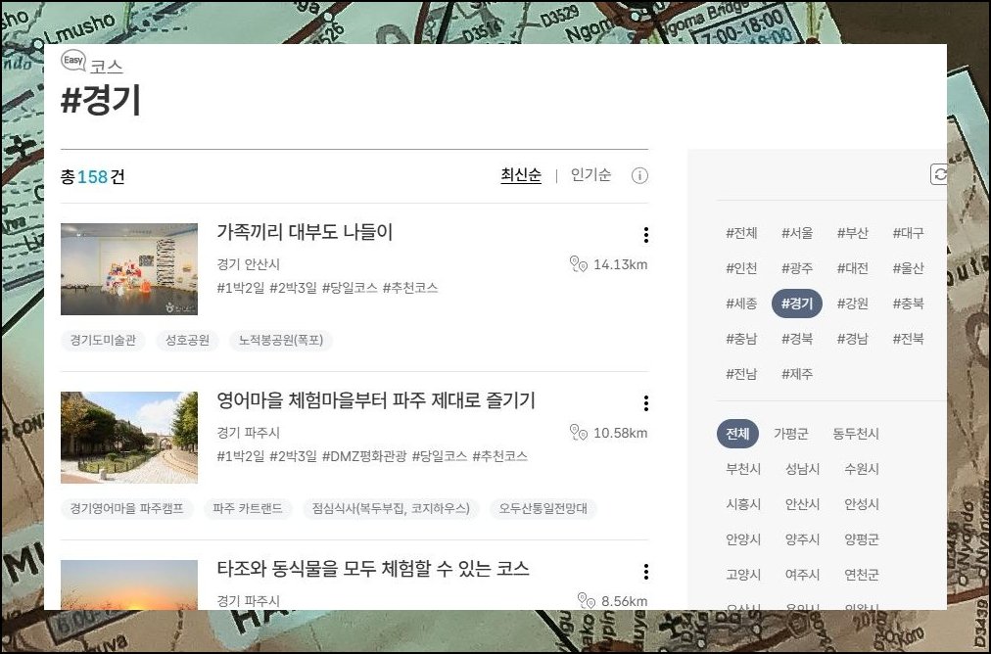
Task: Click the distance pin icon beside 14.13km
Action: [579, 264]
